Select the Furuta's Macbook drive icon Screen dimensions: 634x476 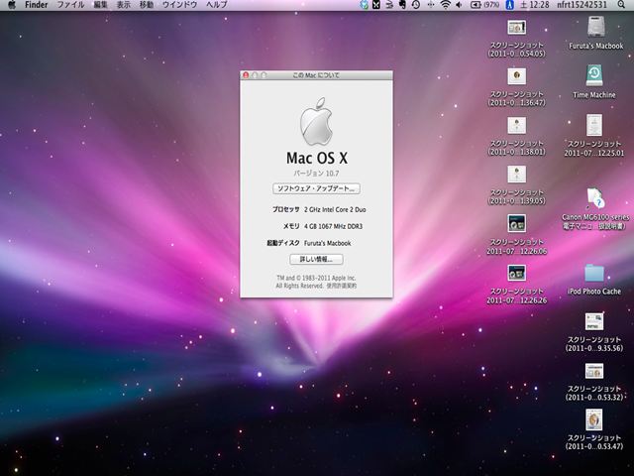tap(596, 27)
